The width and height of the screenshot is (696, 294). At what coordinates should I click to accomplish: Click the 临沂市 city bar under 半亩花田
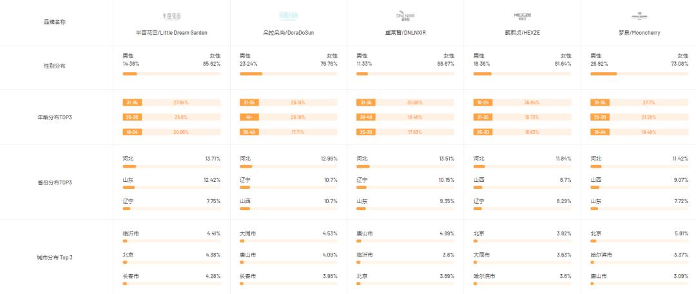tap(171, 241)
